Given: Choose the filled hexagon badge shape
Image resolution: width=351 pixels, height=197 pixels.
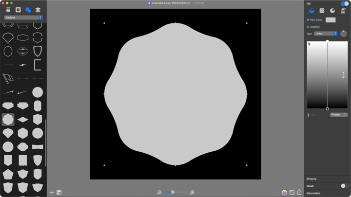Looking at the screenshot, I should pos(23,133).
